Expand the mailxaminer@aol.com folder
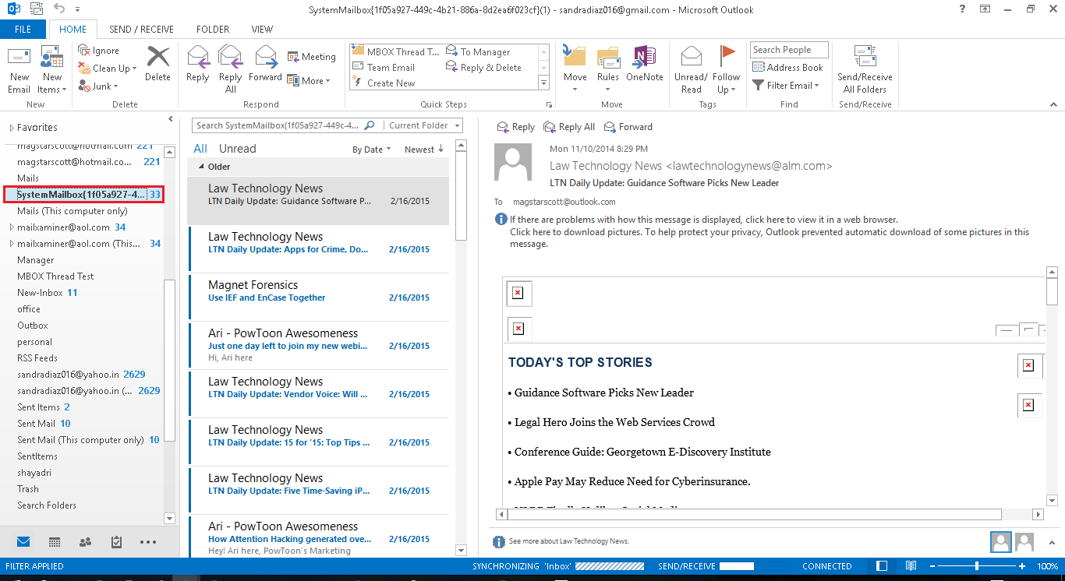This screenshot has height=581, width=1065. coord(11,227)
